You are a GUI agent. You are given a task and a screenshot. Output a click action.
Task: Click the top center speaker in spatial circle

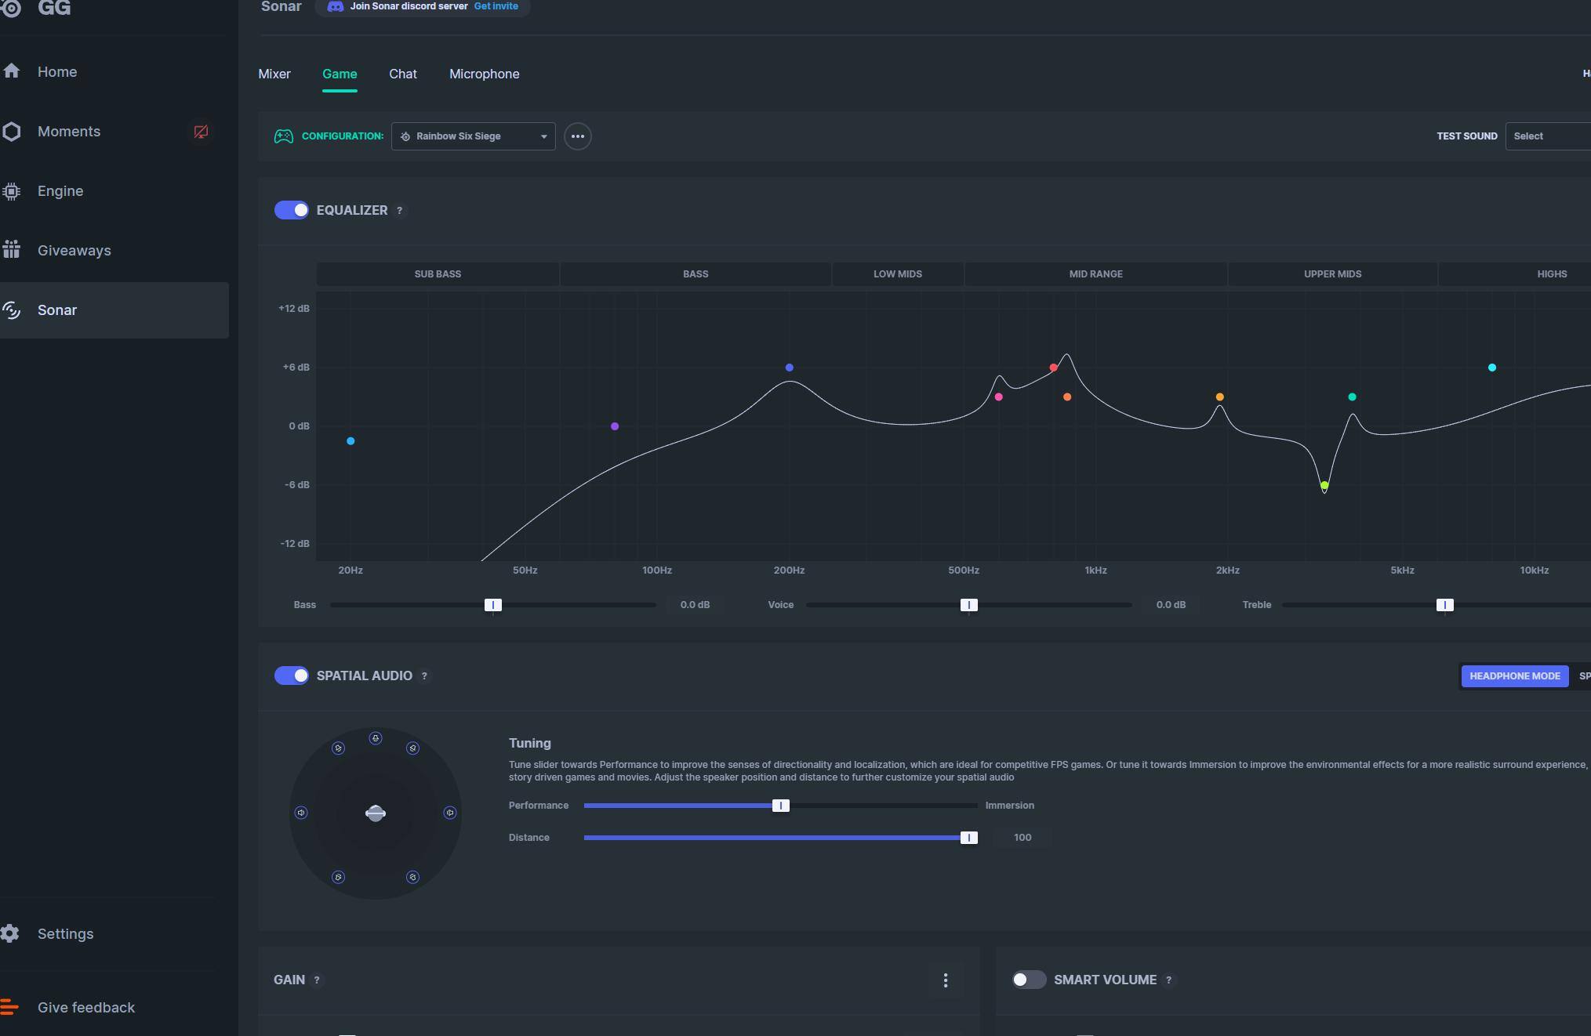(376, 738)
